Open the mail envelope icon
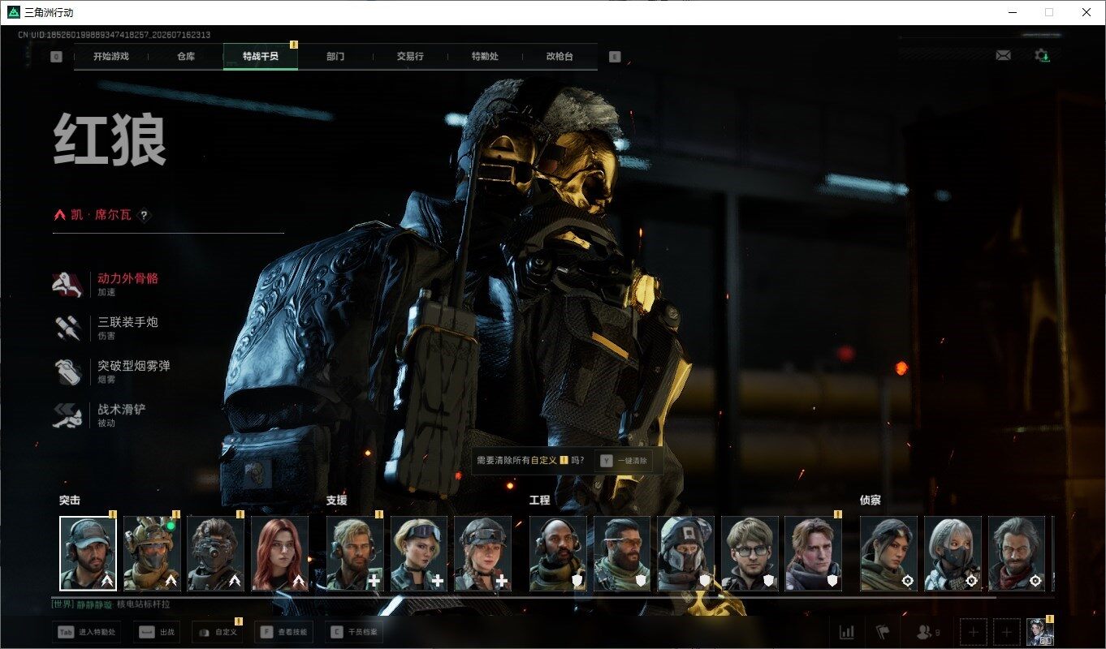 click(x=1004, y=55)
